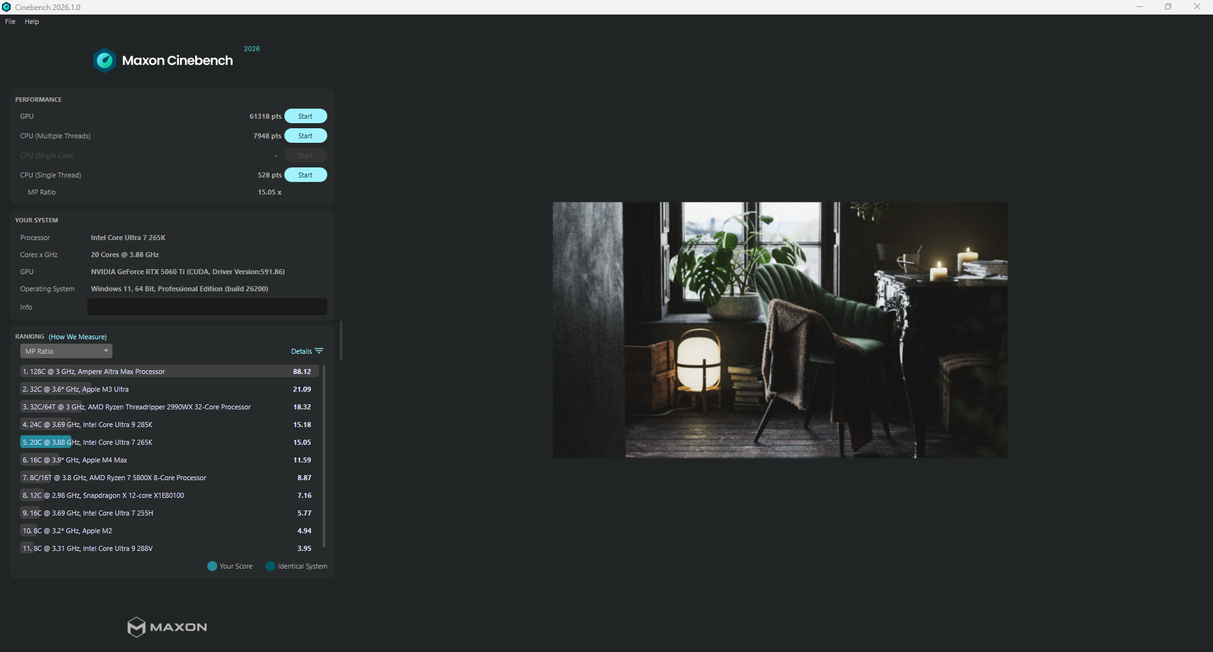Open the How We Measure link
The height and width of the screenshot is (652, 1213).
[x=78, y=337]
